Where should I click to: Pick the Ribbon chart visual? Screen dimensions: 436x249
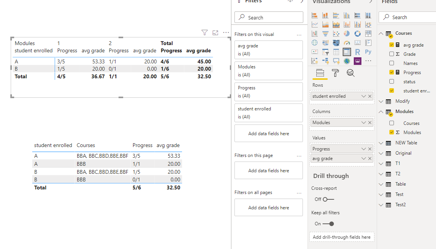pos(368,24)
